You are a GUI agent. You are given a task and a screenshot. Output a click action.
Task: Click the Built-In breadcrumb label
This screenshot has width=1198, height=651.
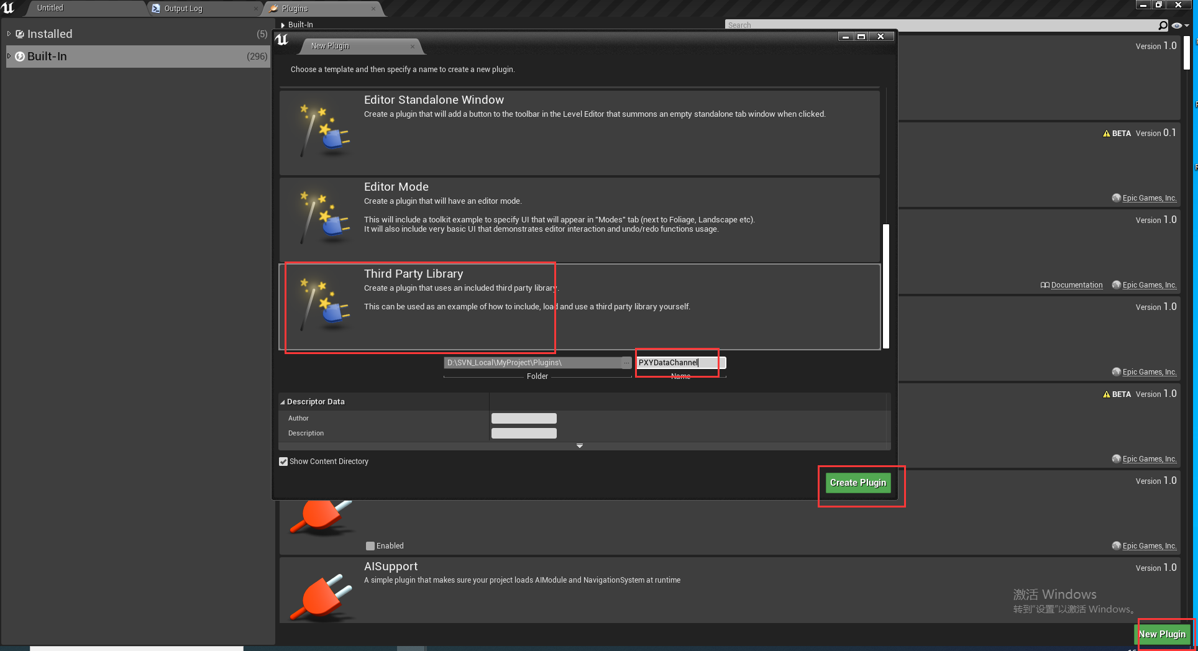tap(301, 25)
